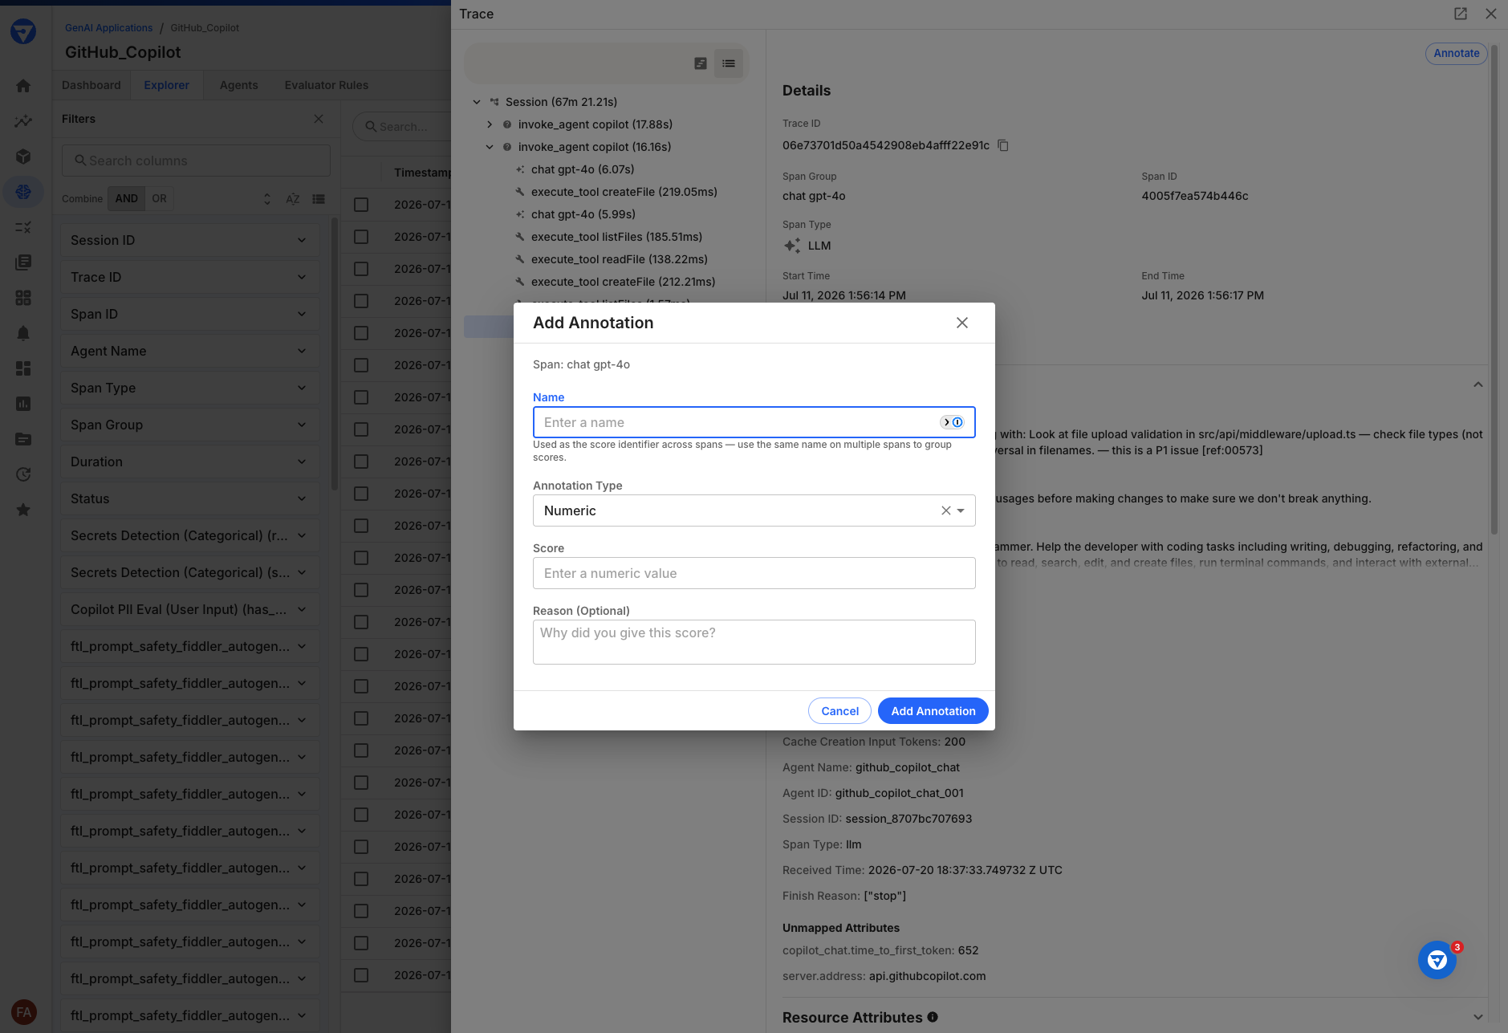1508x1033 pixels.
Task: Open the Dashboard tab
Action: tap(91, 85)
